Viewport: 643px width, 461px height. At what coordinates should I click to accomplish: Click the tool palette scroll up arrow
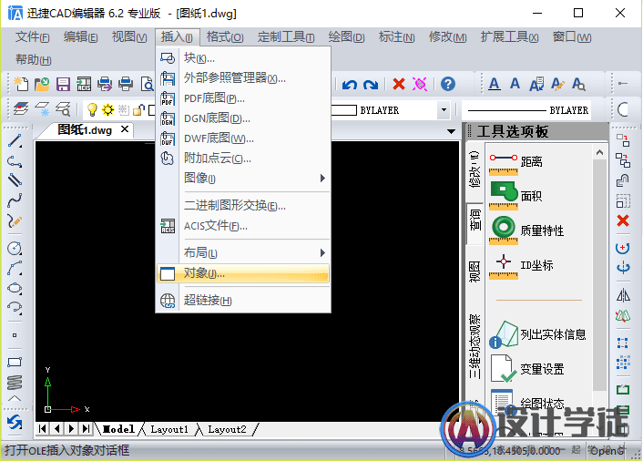(x=599, y=152)
